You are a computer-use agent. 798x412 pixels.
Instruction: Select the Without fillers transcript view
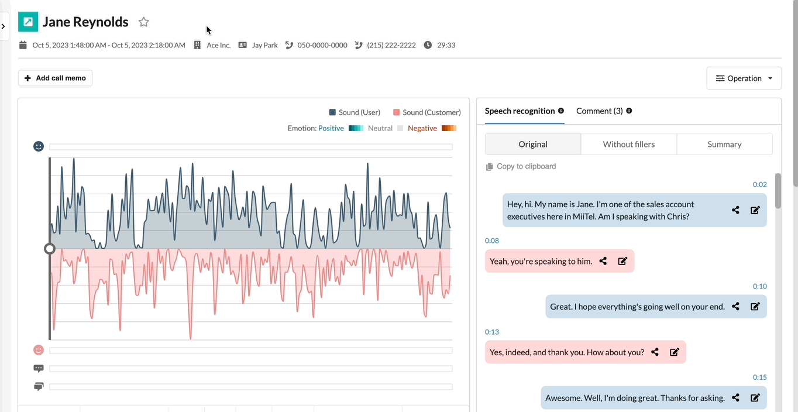[629, 144]
